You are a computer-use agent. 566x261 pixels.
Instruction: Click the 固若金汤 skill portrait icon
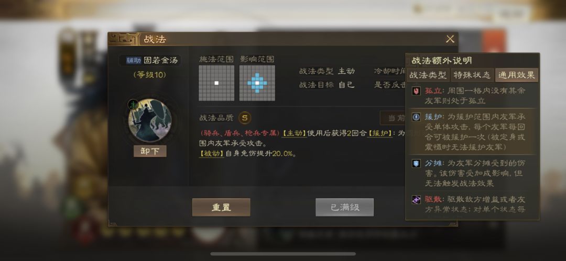150,121
